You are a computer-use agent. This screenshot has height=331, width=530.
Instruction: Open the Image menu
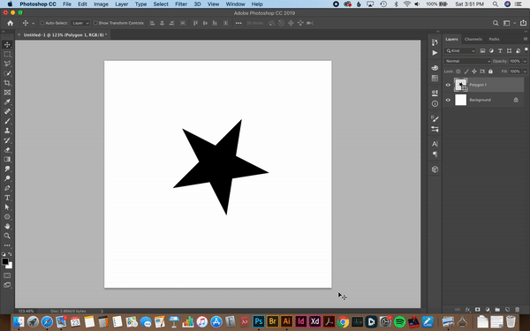(101, 4)
